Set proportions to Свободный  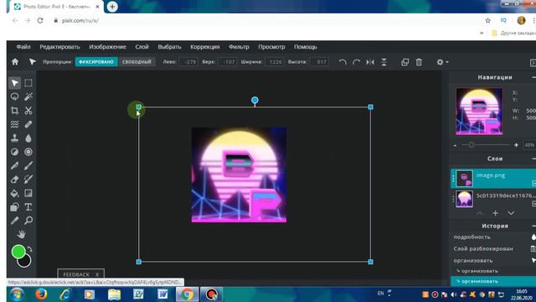tap(137, 62)
